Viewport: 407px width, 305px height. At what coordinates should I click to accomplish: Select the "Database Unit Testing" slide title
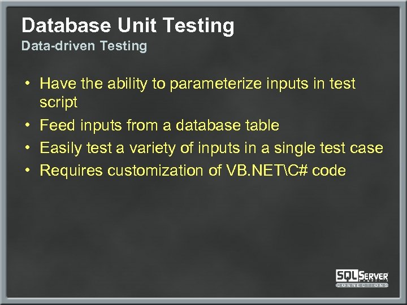tap(128, 25)
